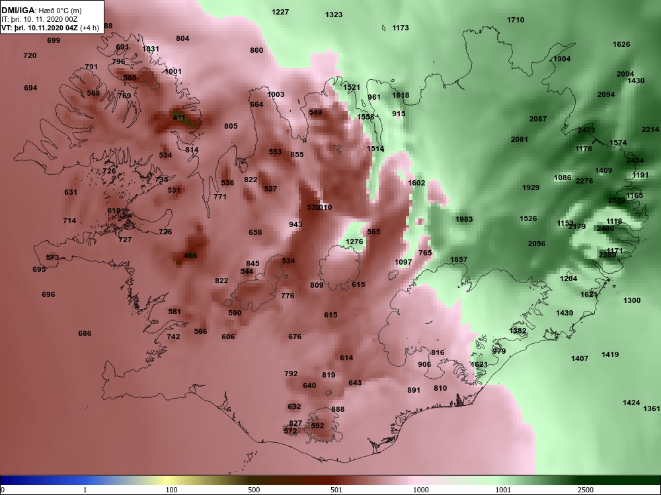The image size is (661, 495).
Task: Click the map value 1626
Action: [621, 44]
